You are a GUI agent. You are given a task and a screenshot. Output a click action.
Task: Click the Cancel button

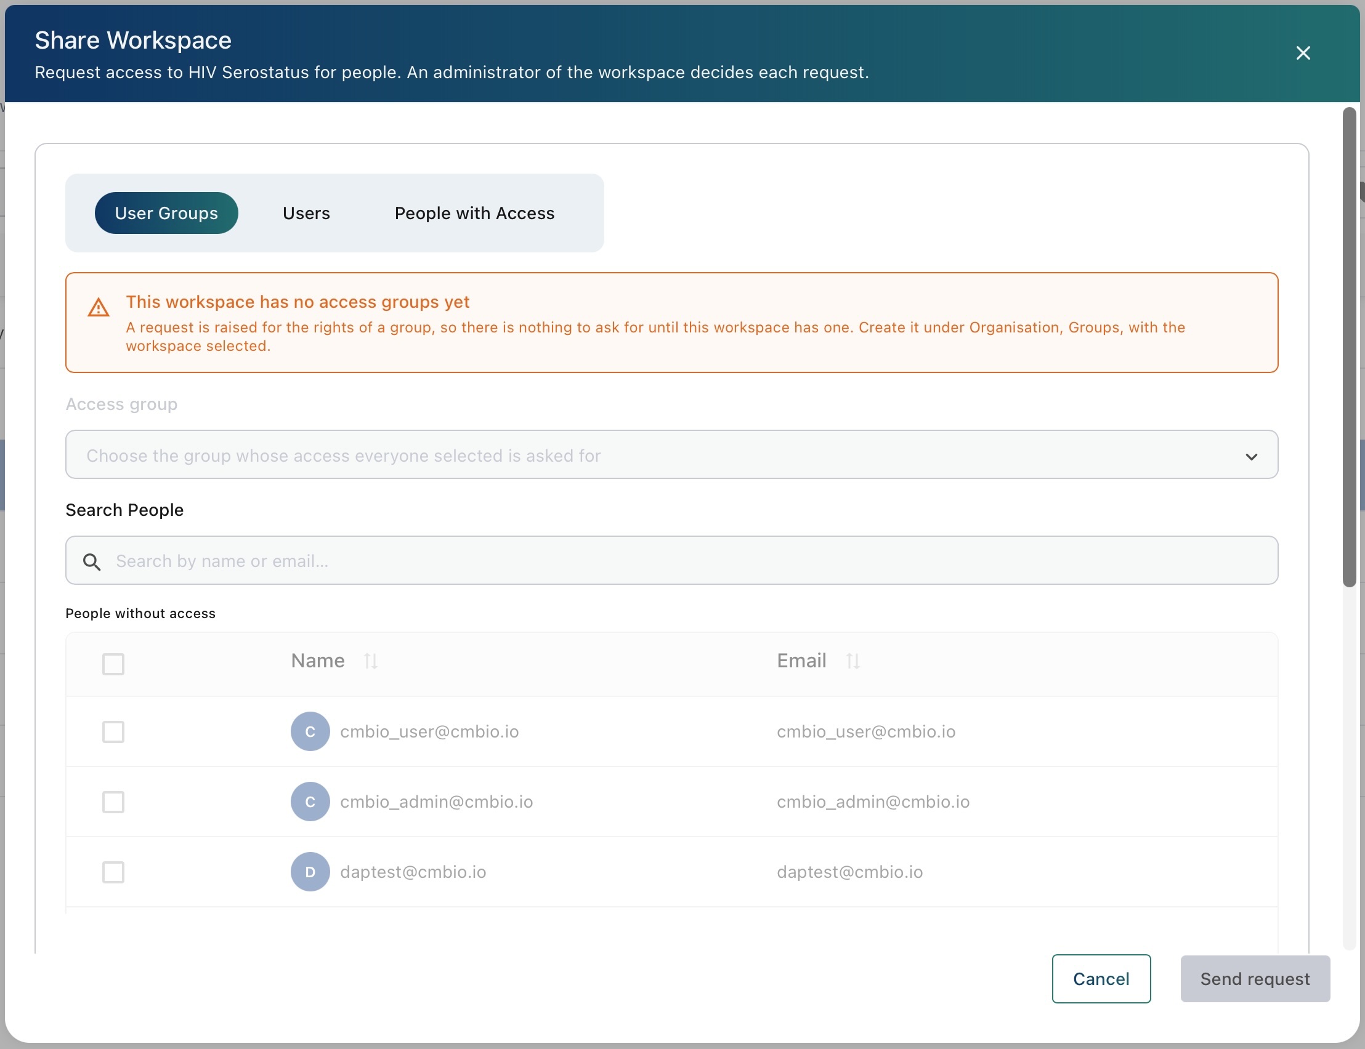tap(1101, 978)
